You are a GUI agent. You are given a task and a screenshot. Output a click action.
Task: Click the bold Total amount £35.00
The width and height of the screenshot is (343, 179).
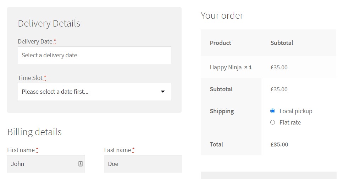pyautogui.click(x=279, y=144)
